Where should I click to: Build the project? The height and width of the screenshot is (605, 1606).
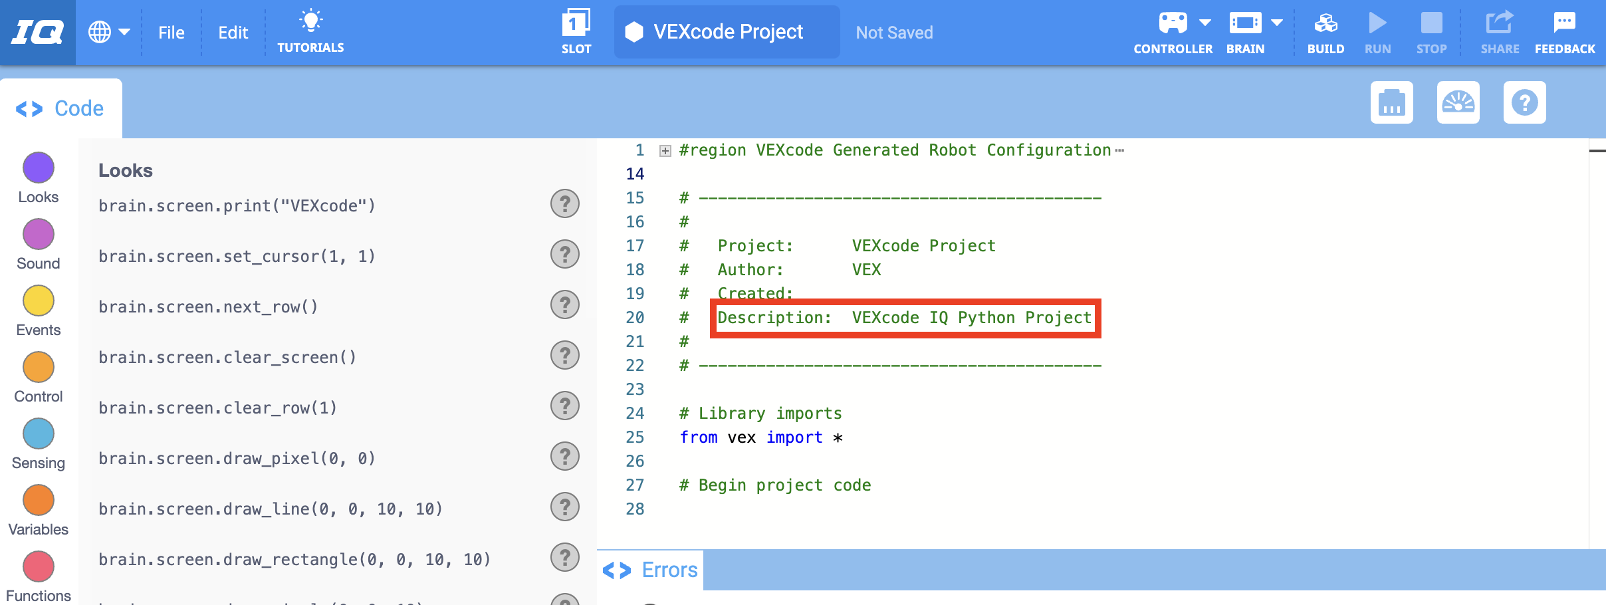click(1325, 30)
